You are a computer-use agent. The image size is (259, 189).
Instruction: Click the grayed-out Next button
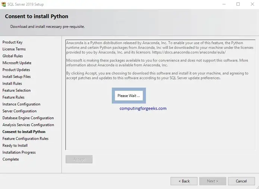coord(212,181)
